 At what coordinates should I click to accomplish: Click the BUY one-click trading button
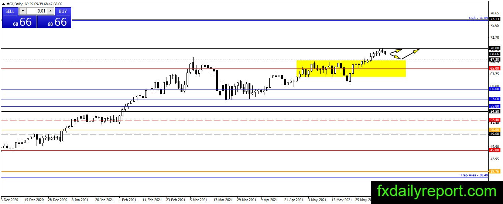point(63,11)
